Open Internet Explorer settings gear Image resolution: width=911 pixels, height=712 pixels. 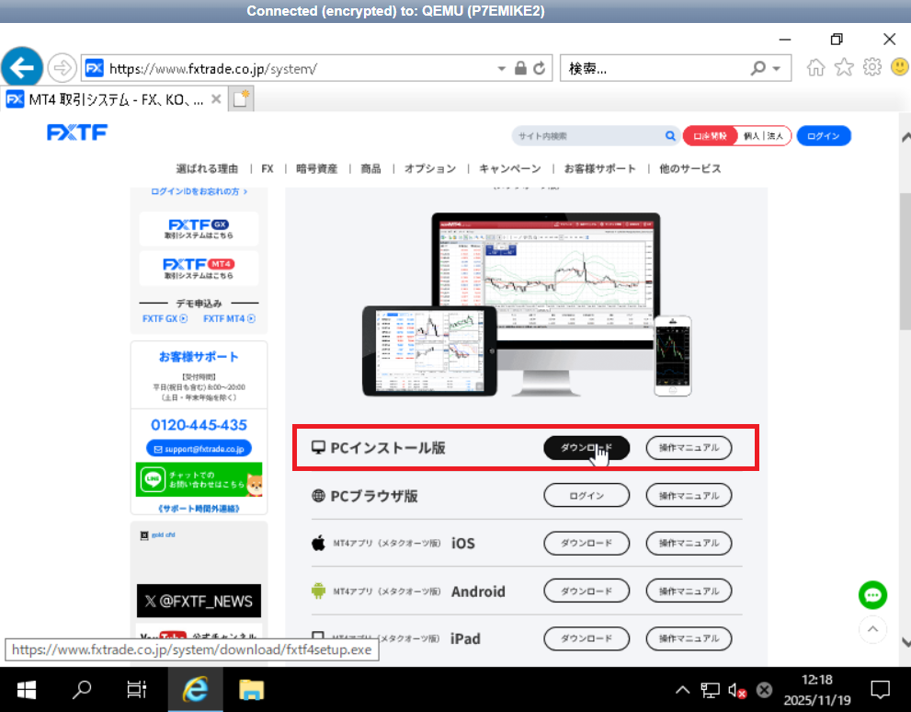[x=871, y=66]
